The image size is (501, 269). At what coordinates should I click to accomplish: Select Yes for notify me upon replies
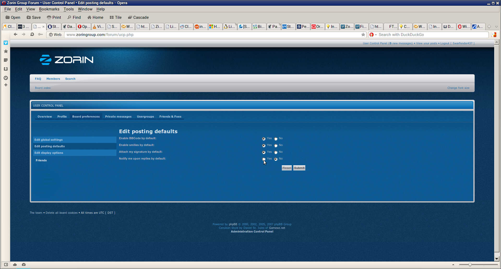tap(264, 159)
